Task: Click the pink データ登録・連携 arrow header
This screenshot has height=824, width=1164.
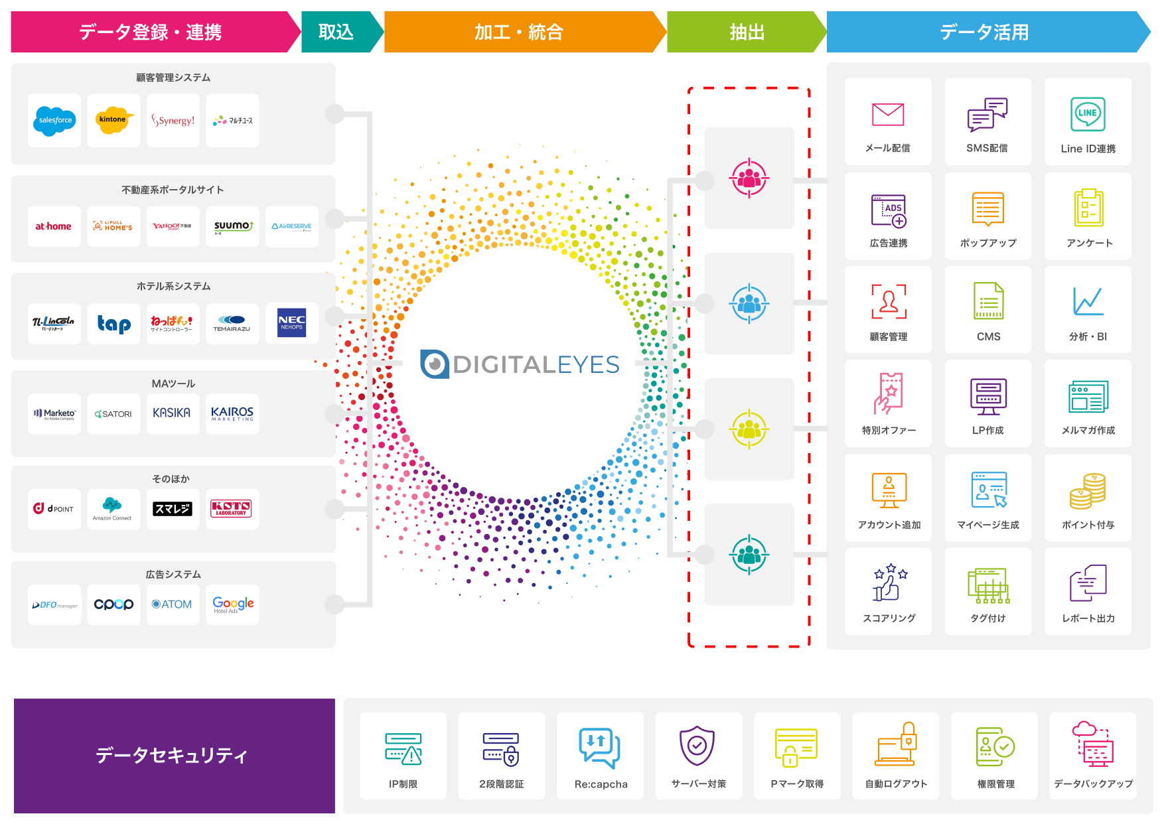Action: coord(156,32)
